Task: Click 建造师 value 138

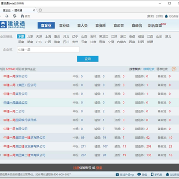Action: tap(149, 155)
